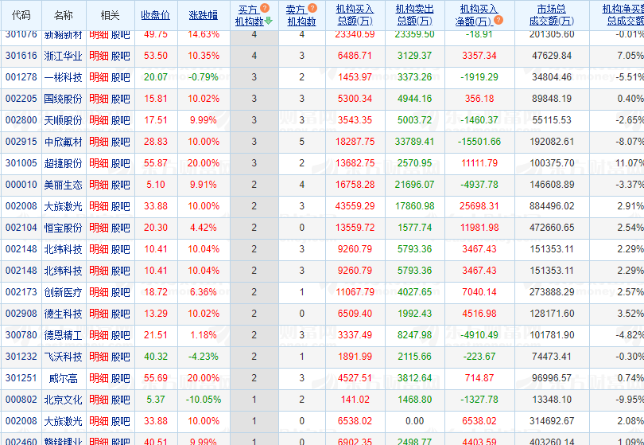Open stock code 000802 link
Viewport: 644px width, 445px height.
(21, 400)
